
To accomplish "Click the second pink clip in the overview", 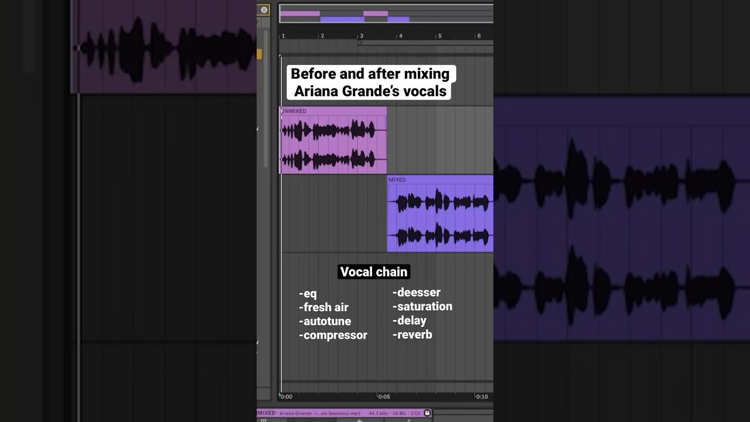I will 376,13.
